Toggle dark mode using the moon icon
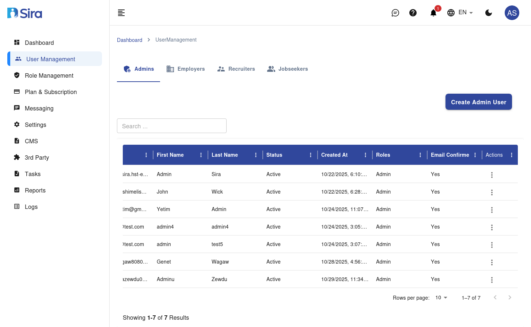This screenshot has height=327, width=531. [489, 12]
